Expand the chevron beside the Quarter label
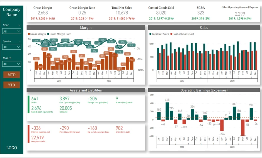This screenshot has height=158, width=262. click(x=20, y=41)
